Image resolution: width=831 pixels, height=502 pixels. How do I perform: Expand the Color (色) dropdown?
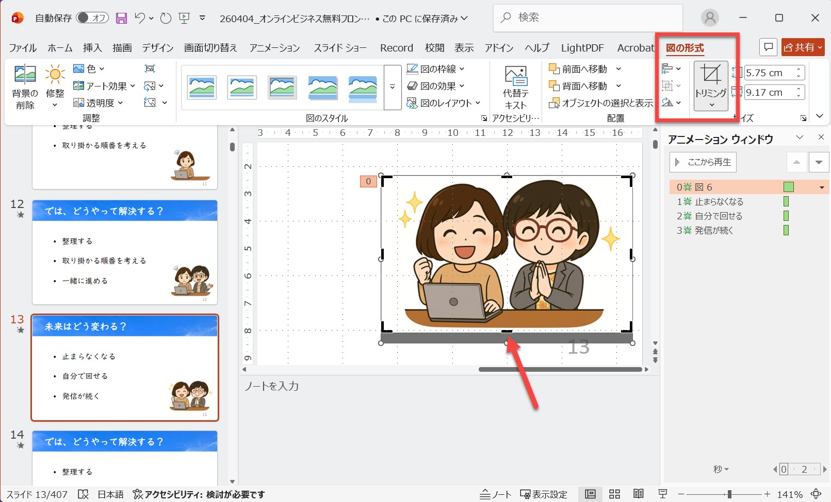[x=89, y=68]
